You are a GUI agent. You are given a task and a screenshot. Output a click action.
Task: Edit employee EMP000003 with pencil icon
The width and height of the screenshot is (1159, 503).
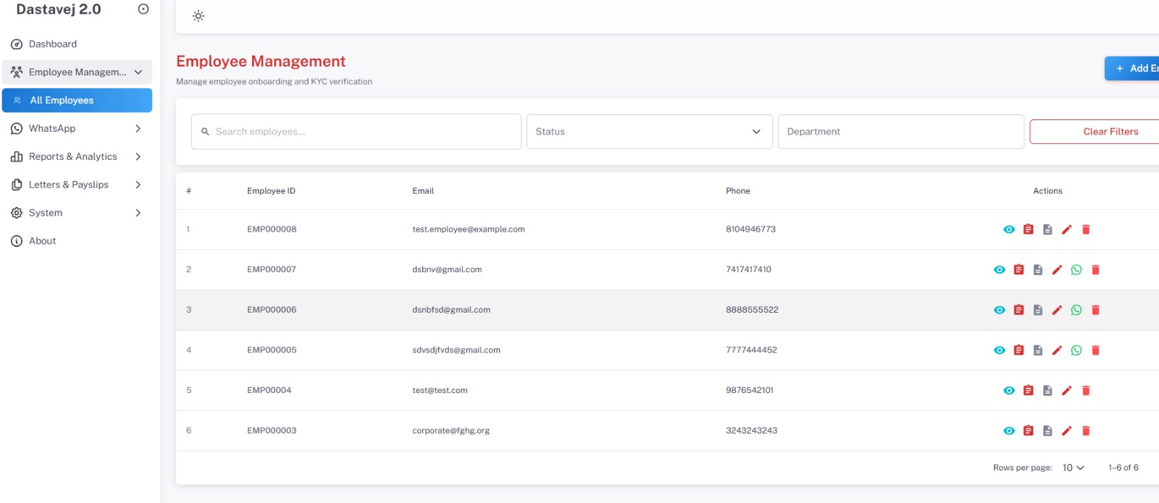pyautogui.click(x=1066, y=431)
